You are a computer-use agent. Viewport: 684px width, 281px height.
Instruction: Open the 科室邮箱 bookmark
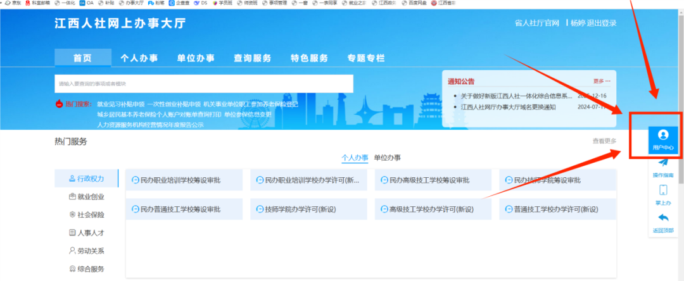click(37, 3)
